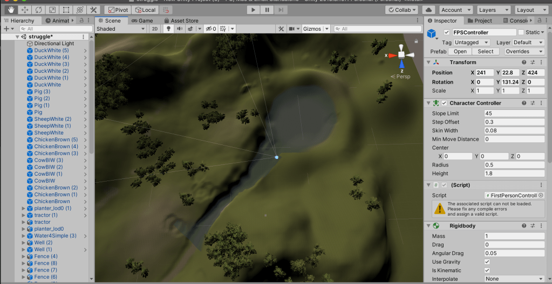Select the Rect transform tool
This screenshot has width=552, height=284.
tap(66, 10)
